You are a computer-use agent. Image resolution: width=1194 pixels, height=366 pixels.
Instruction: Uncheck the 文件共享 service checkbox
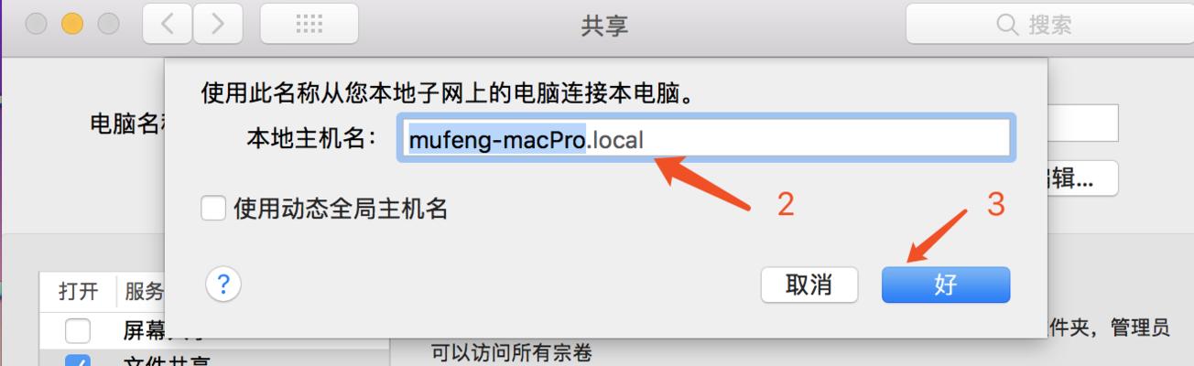coord(78,361)
